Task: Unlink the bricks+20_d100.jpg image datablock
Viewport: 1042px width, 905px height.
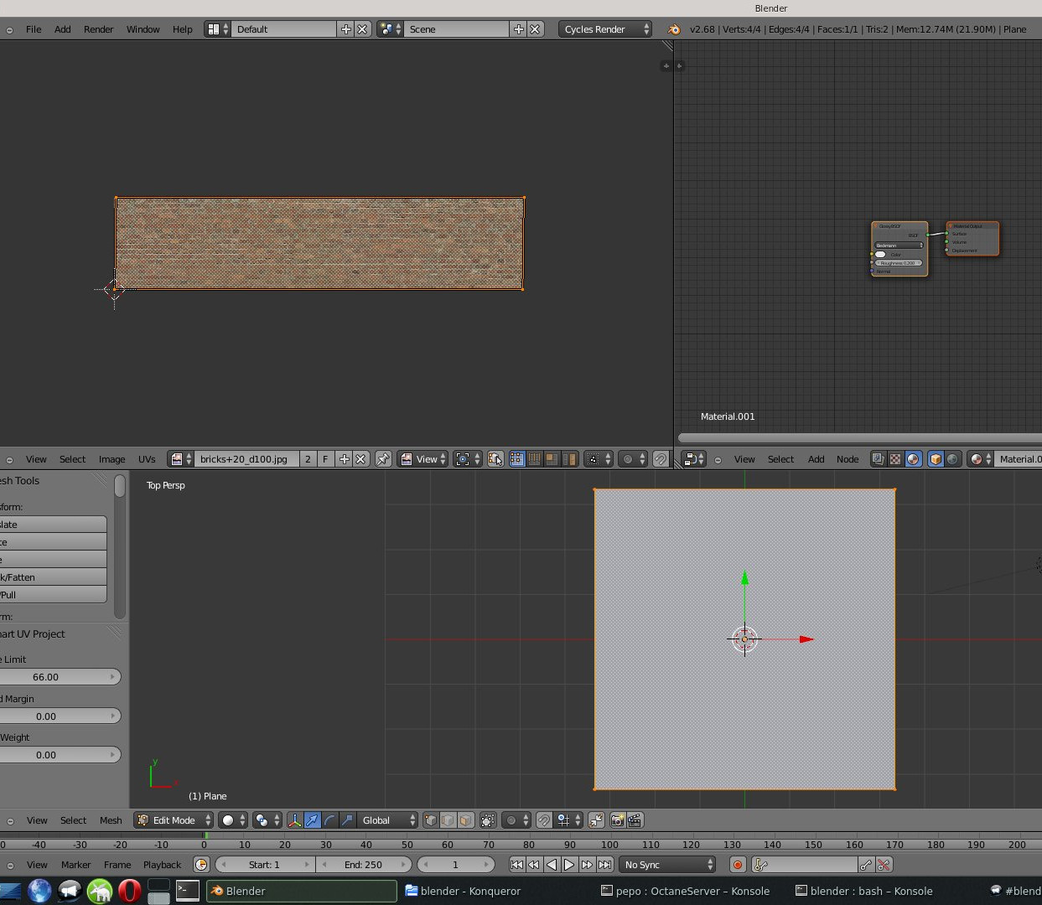Action: tap(360, 459)
